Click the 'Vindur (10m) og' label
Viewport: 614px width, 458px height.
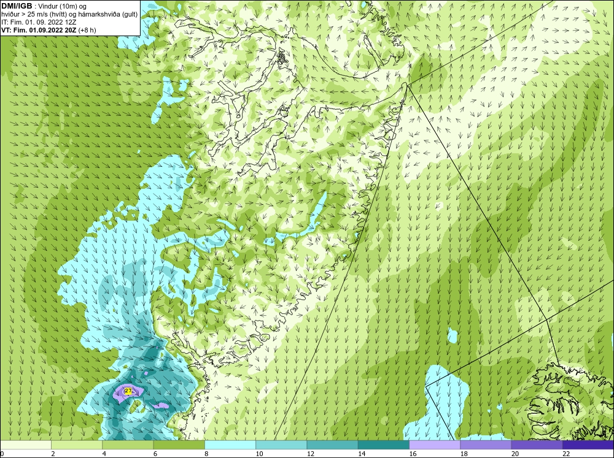coord(63,6)
